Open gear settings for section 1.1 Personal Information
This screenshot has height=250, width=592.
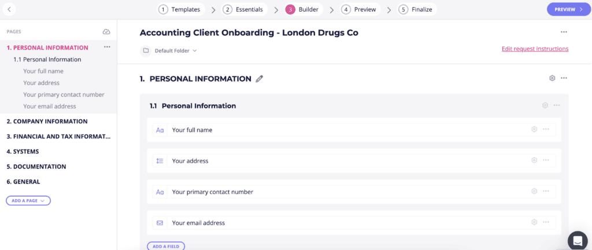[545, 105]
